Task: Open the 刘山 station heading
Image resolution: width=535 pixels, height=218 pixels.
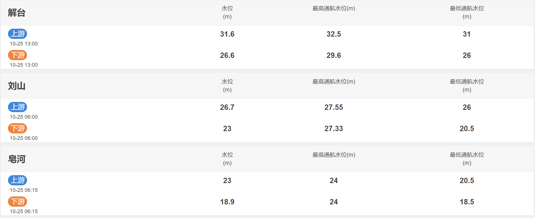Action: click(17, 86)
